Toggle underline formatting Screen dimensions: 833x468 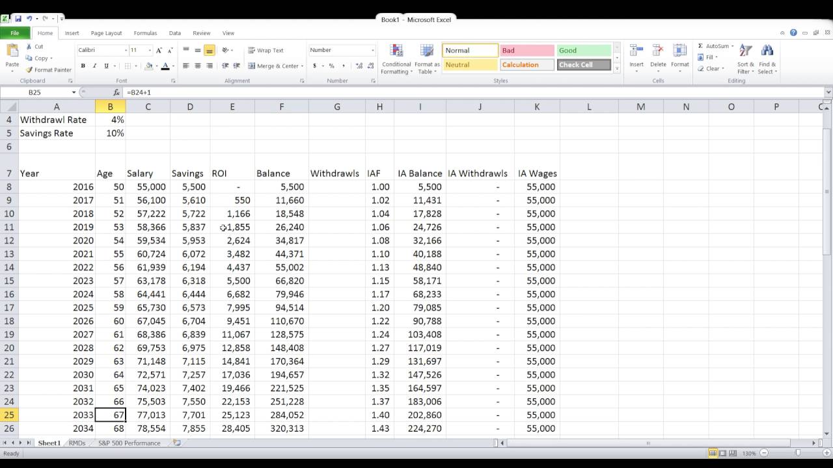pos(106,66)
